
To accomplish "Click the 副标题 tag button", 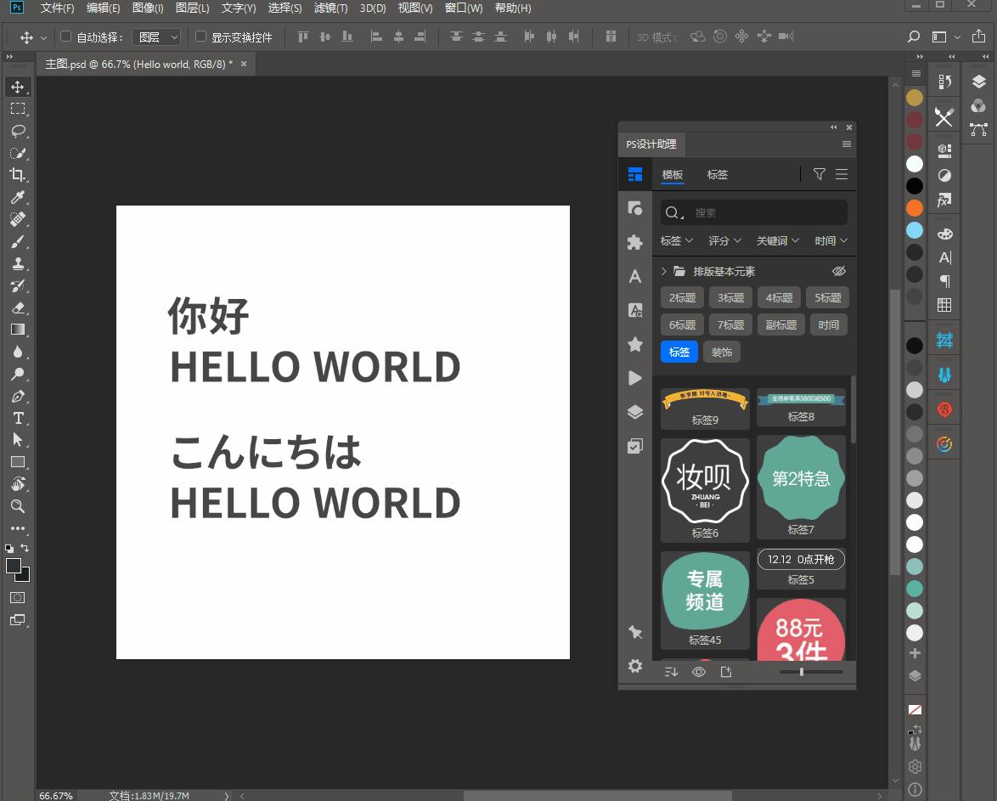I will click(780, 324).
